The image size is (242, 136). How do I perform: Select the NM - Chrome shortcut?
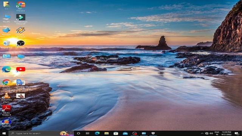tap(21, 6)
